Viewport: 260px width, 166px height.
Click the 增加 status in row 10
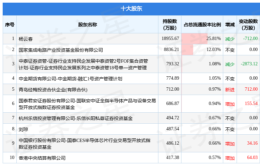pos(230,158)
